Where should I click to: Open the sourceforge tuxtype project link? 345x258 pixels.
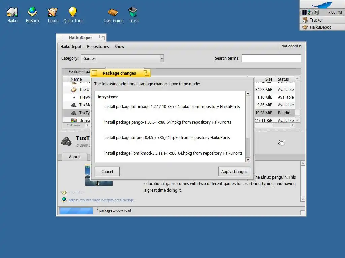[102, 200]
